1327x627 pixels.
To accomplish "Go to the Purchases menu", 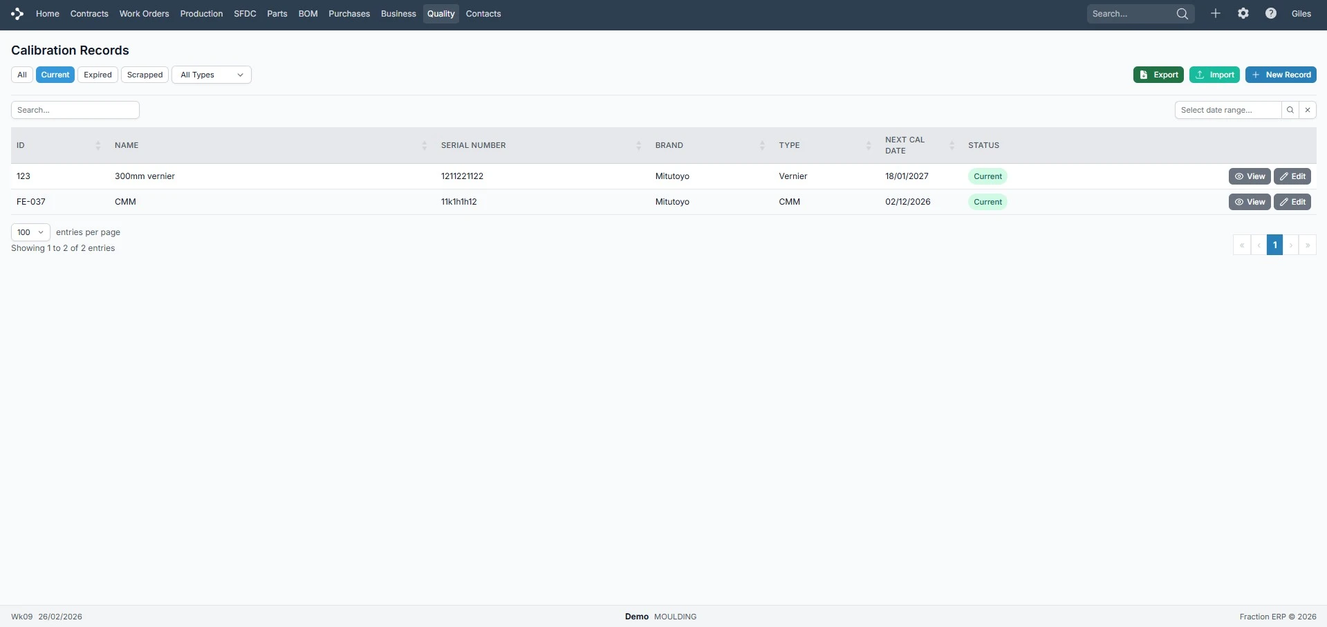I will (x=349, y=14).
